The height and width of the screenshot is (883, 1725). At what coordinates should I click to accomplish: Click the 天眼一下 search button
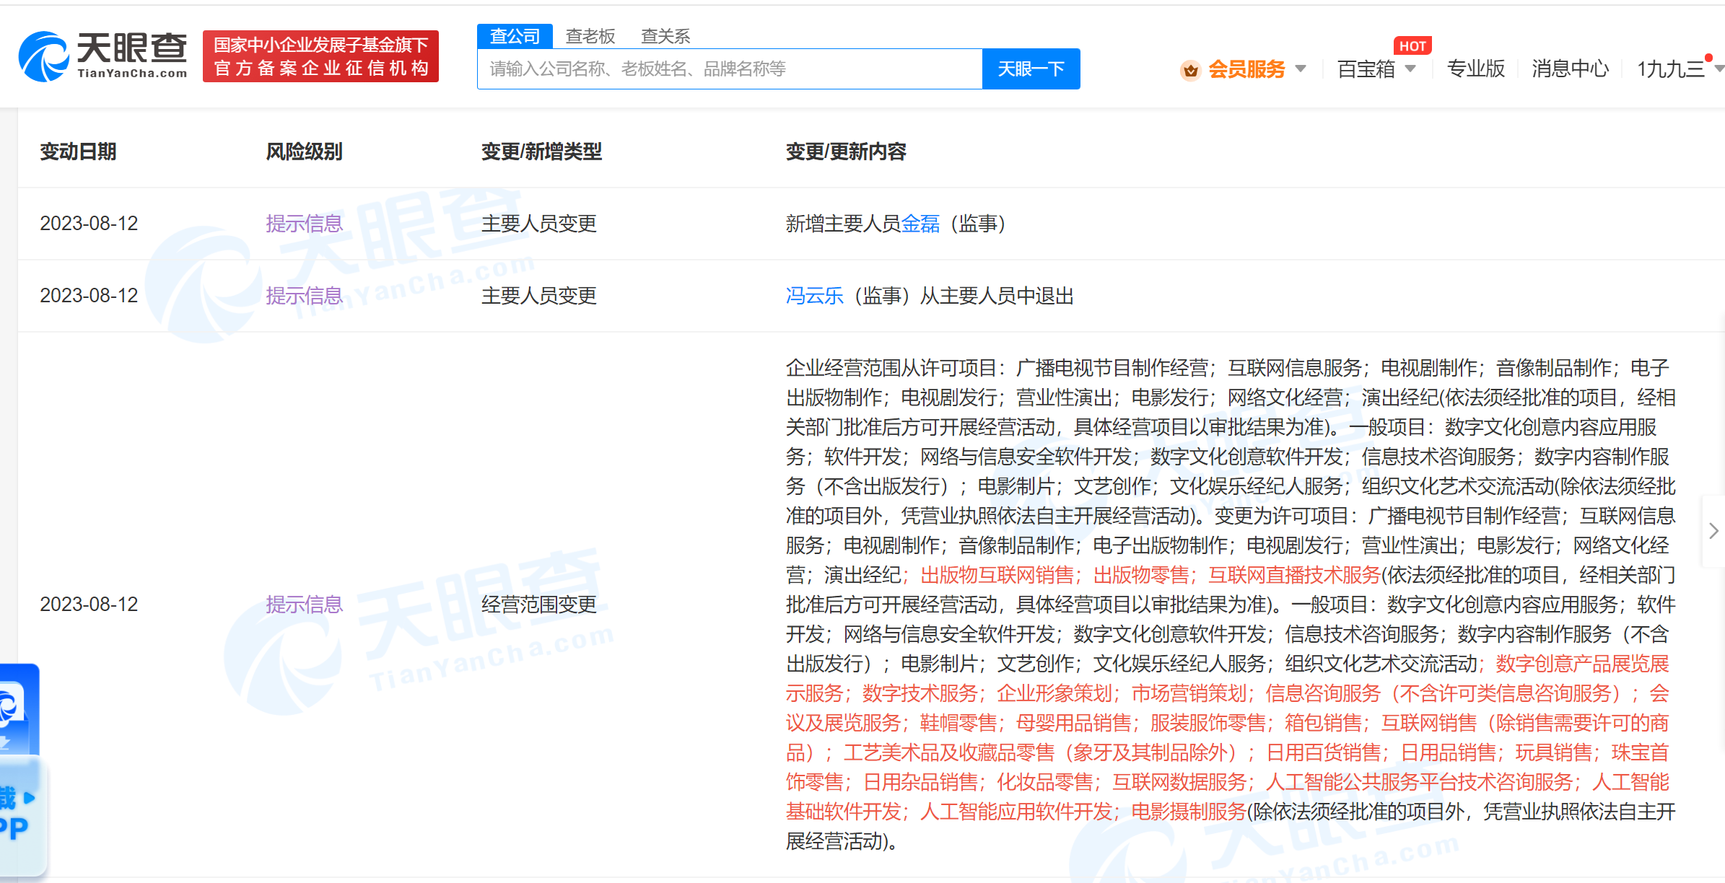(1031, 69)
